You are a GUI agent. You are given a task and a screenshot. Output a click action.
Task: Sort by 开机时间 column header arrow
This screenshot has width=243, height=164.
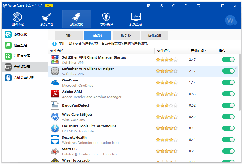pos(206,51)
